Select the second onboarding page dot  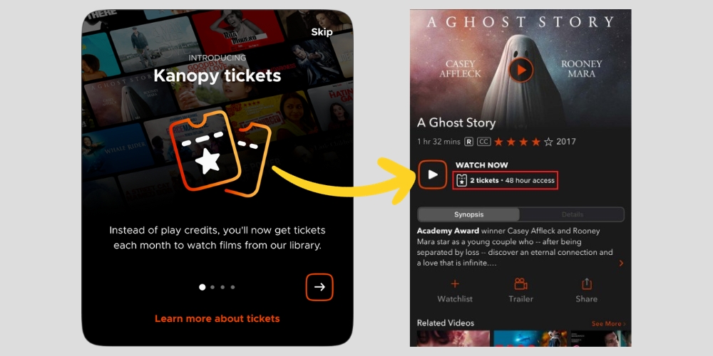pyautogui.click(x=212, y=287)
